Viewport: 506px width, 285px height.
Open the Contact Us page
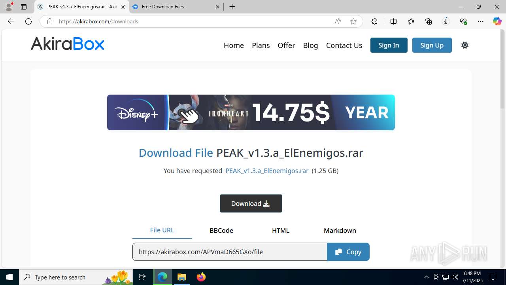pyautogui.click(x=344, y=45)
